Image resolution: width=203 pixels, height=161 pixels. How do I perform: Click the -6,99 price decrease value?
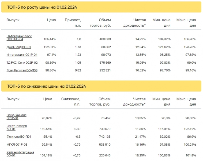(x=77, y=118)
